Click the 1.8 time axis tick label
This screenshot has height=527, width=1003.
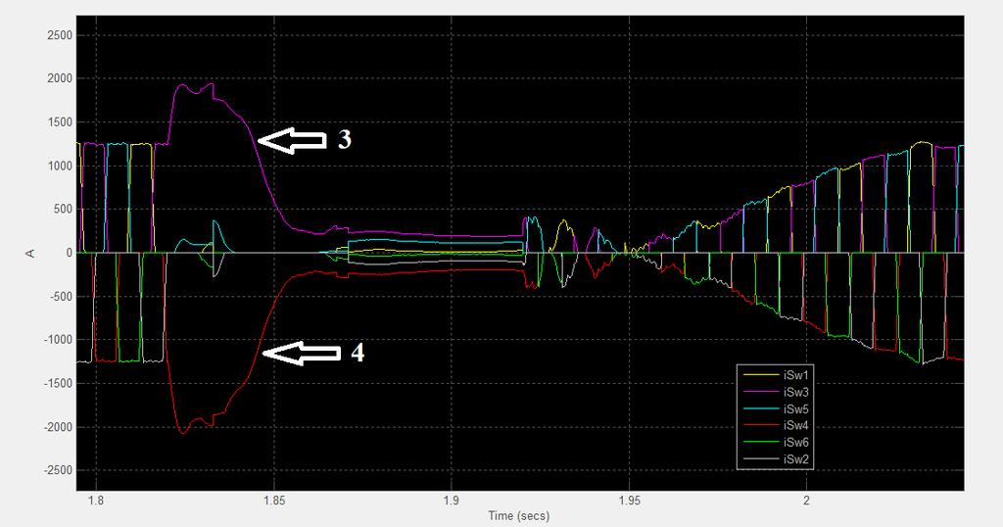(x=96, y=501)
